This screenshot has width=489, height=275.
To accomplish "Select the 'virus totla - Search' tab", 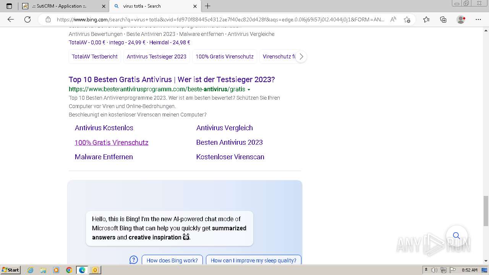I will [x=154, y=6].
